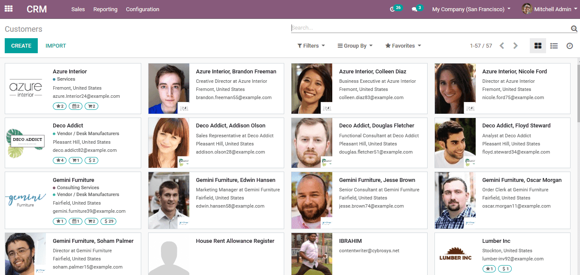
Task: Click Gemini Furniture dollar badge showing 29
Action: point(108,221)
